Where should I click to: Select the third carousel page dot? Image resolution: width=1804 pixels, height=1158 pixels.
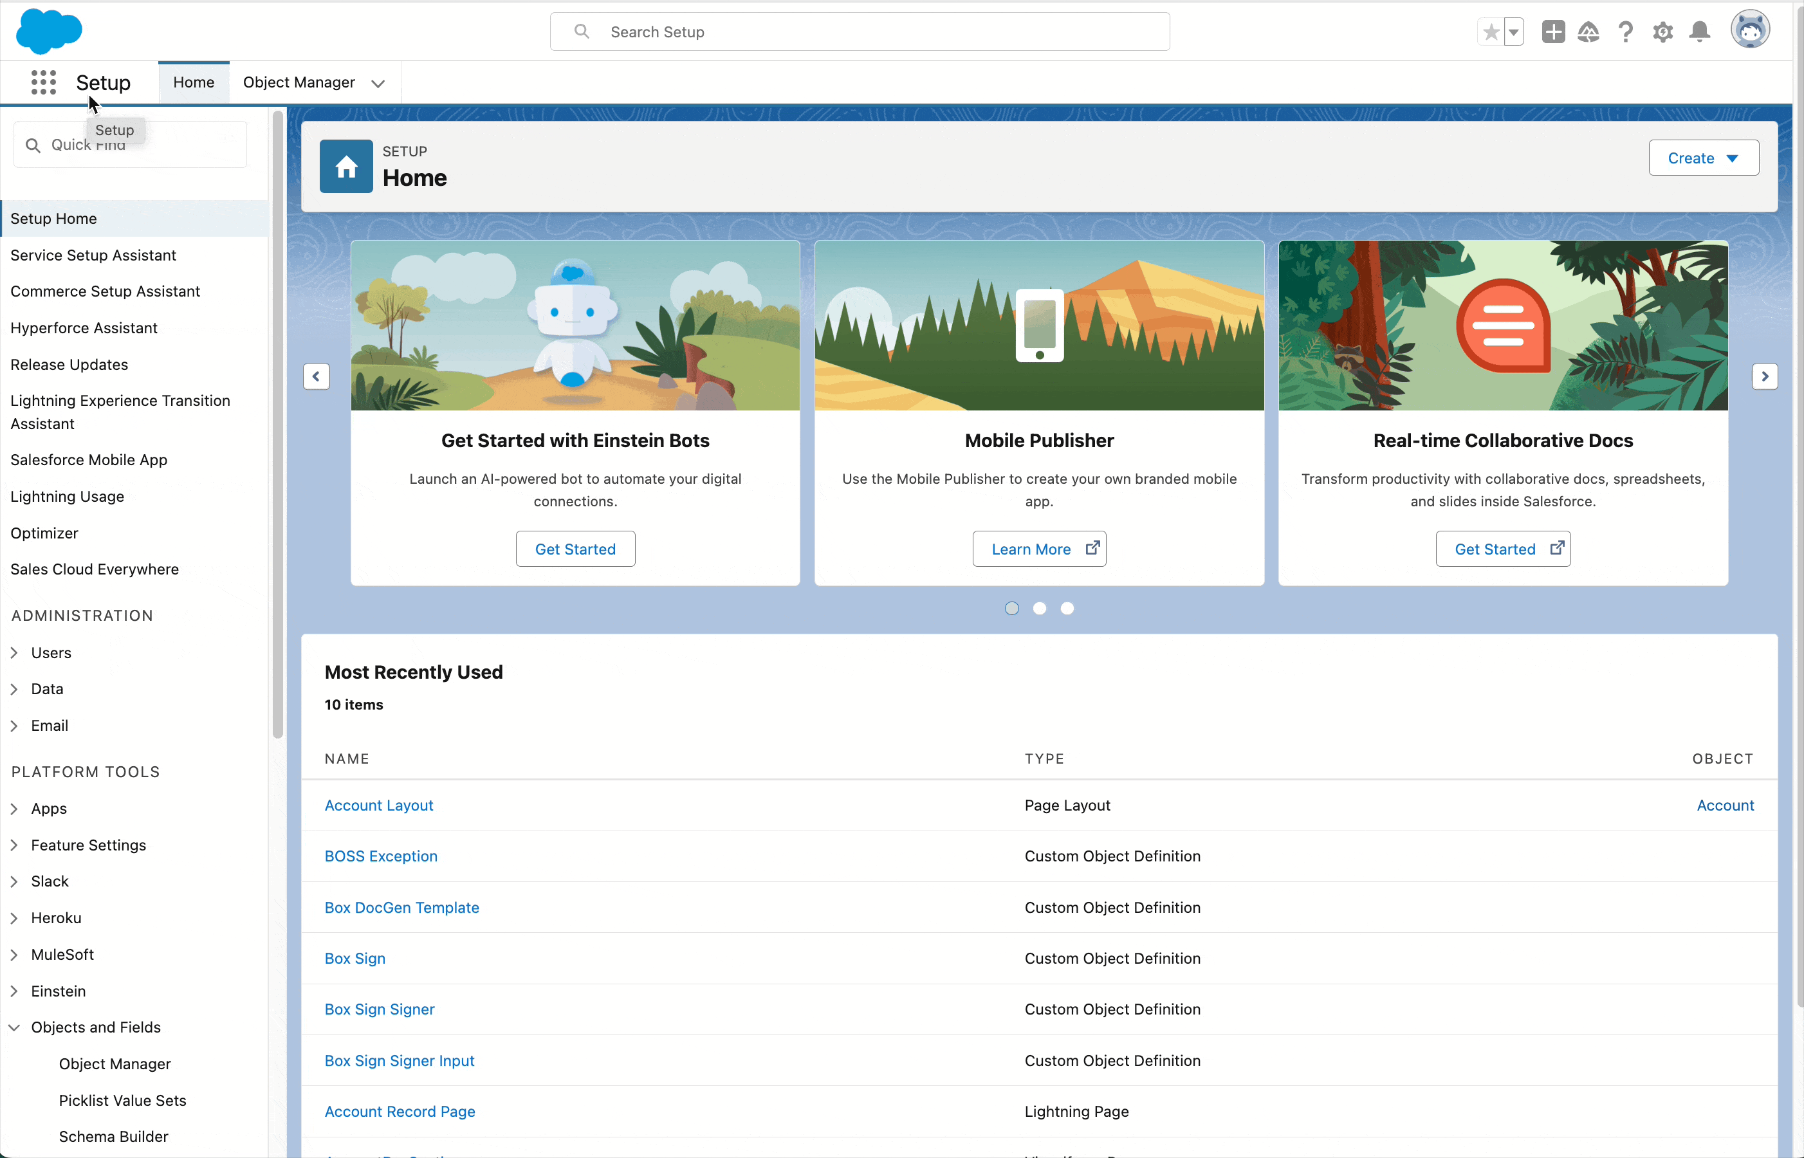(1067, 609)
